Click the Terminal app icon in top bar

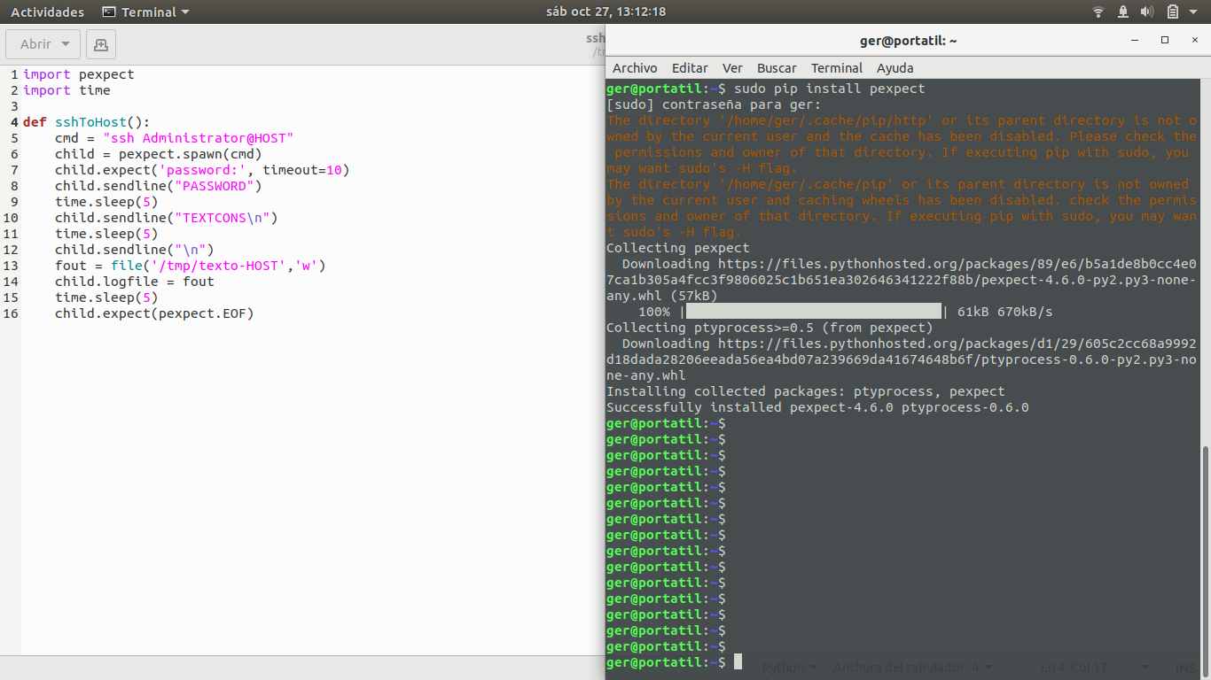click(x=109, y=12)
